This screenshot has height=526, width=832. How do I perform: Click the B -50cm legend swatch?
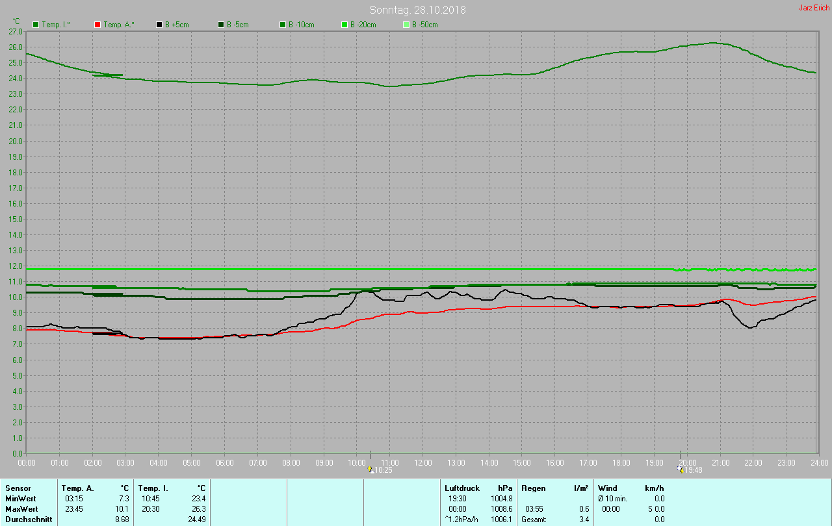coord(406,25)
